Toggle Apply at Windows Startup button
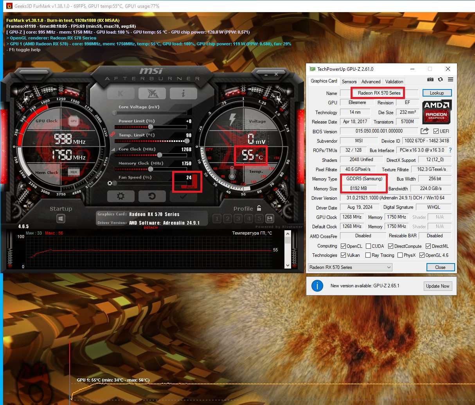 coord(61,219)
